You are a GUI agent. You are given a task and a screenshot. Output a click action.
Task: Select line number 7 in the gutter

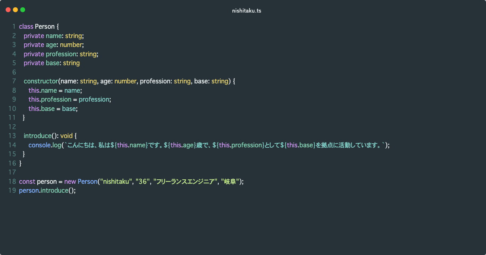click(x=14, y=81)
